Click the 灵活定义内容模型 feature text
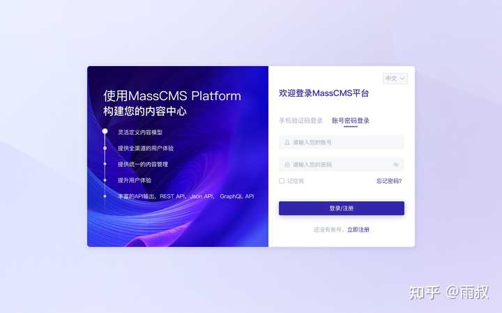 [x=140, y=132]
